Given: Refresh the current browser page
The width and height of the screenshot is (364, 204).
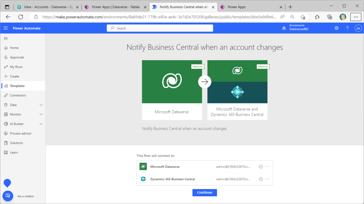Looking at the screenshot, I should pos(21,17).
